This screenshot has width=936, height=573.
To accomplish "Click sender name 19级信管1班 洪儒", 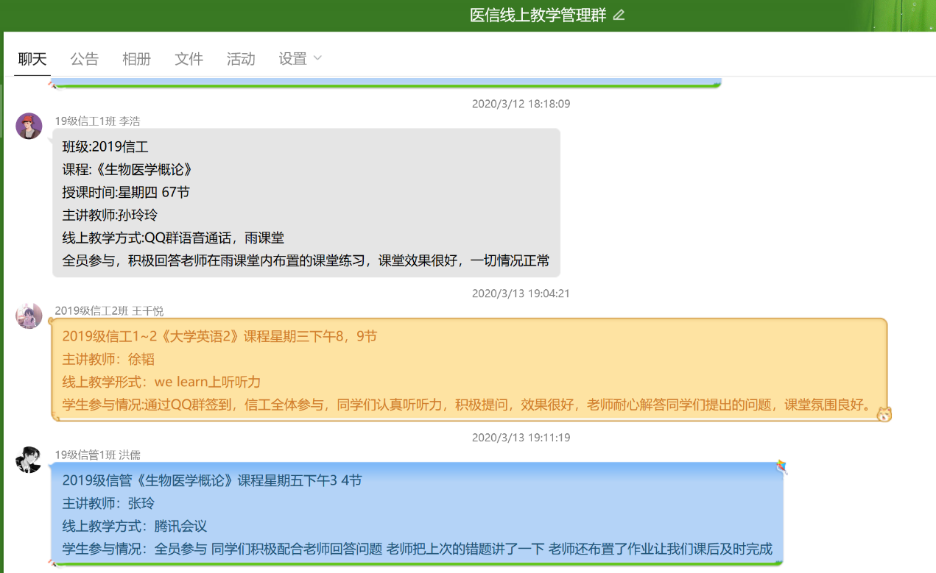I will 97,455.
